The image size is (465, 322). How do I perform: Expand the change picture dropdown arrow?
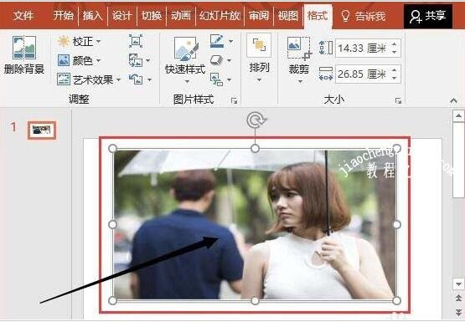coord(148,61)
